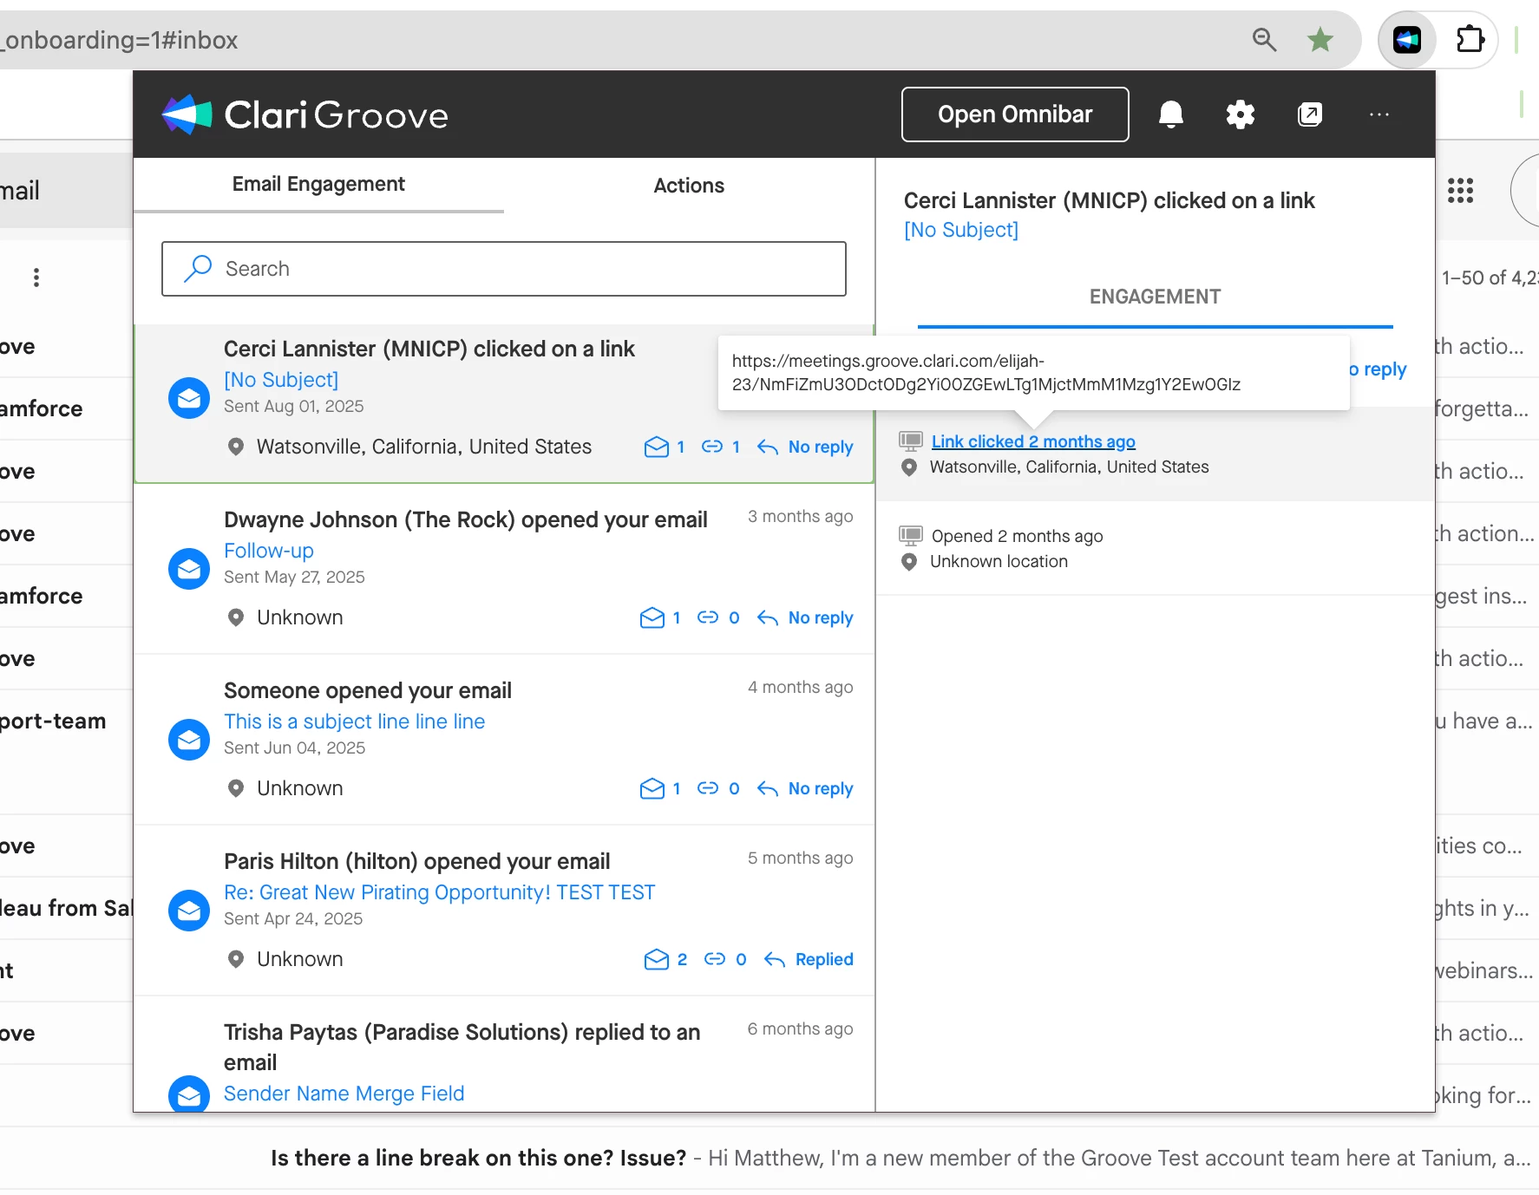Open Groove settings gear
Screen dimensions: 1539x1195
click(1241, 114)
